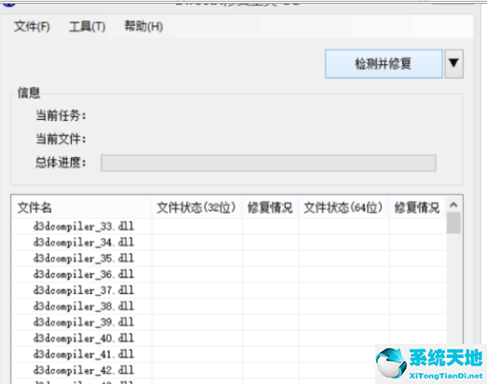Select row d3dcompiler_35.dll
The height and width of the screenshot is (384, 487).
click(229, 258)
